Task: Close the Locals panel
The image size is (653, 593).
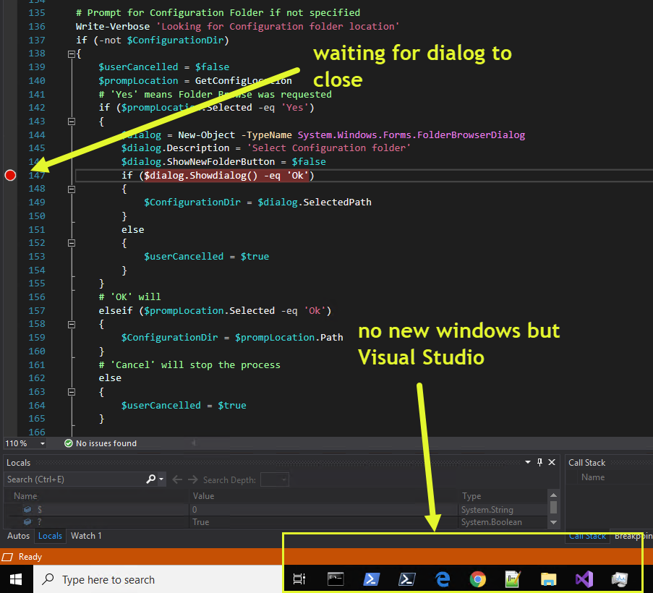Action: click(x=552, y=462)
